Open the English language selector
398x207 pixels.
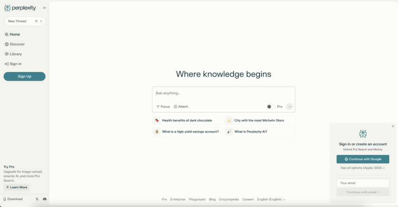pyautogui.click(x=271, y=199)
